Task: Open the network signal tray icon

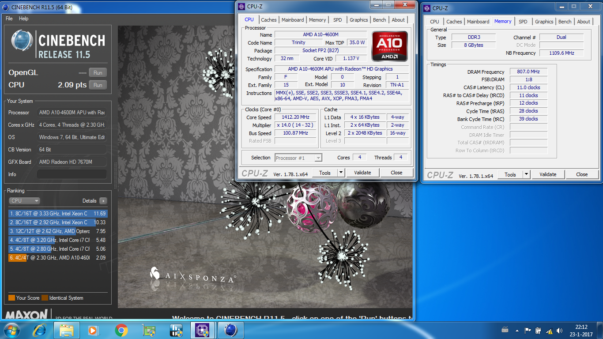Action: click(x=549, y=330)
